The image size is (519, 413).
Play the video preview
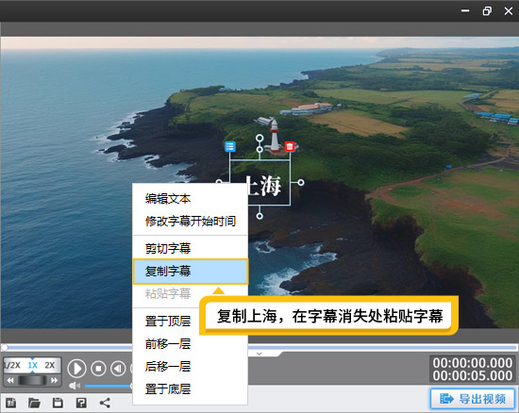click(x=76, y=368)
